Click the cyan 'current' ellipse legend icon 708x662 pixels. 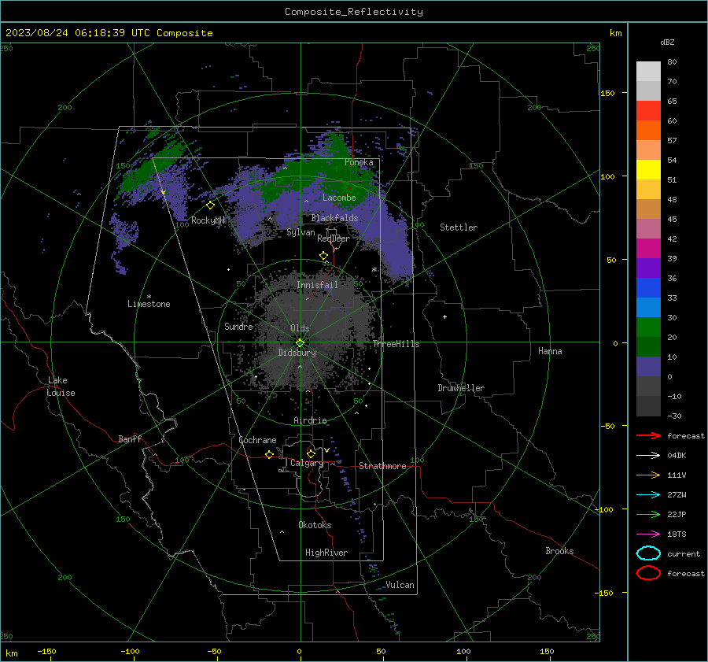pyautogui.click(x=648, y=553)
